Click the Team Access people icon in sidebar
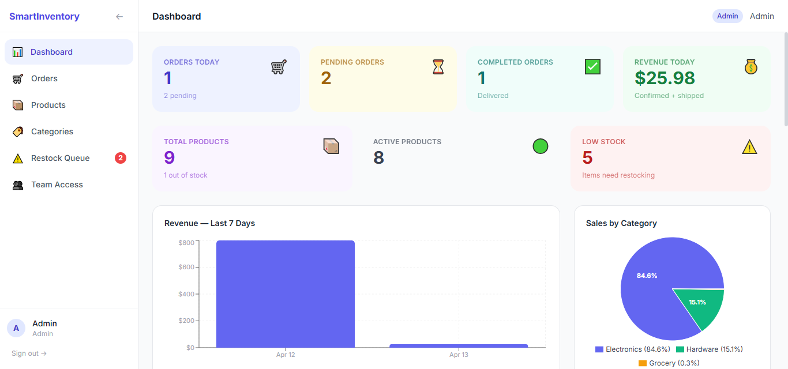Screen dimensions: 788x369 (18, 184)
